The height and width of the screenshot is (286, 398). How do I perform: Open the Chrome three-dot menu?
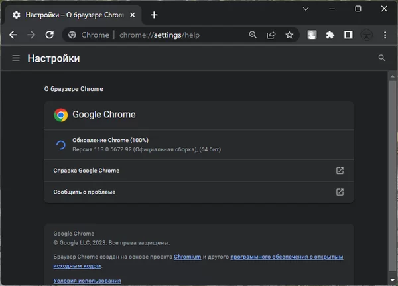(x=385, y=35)
